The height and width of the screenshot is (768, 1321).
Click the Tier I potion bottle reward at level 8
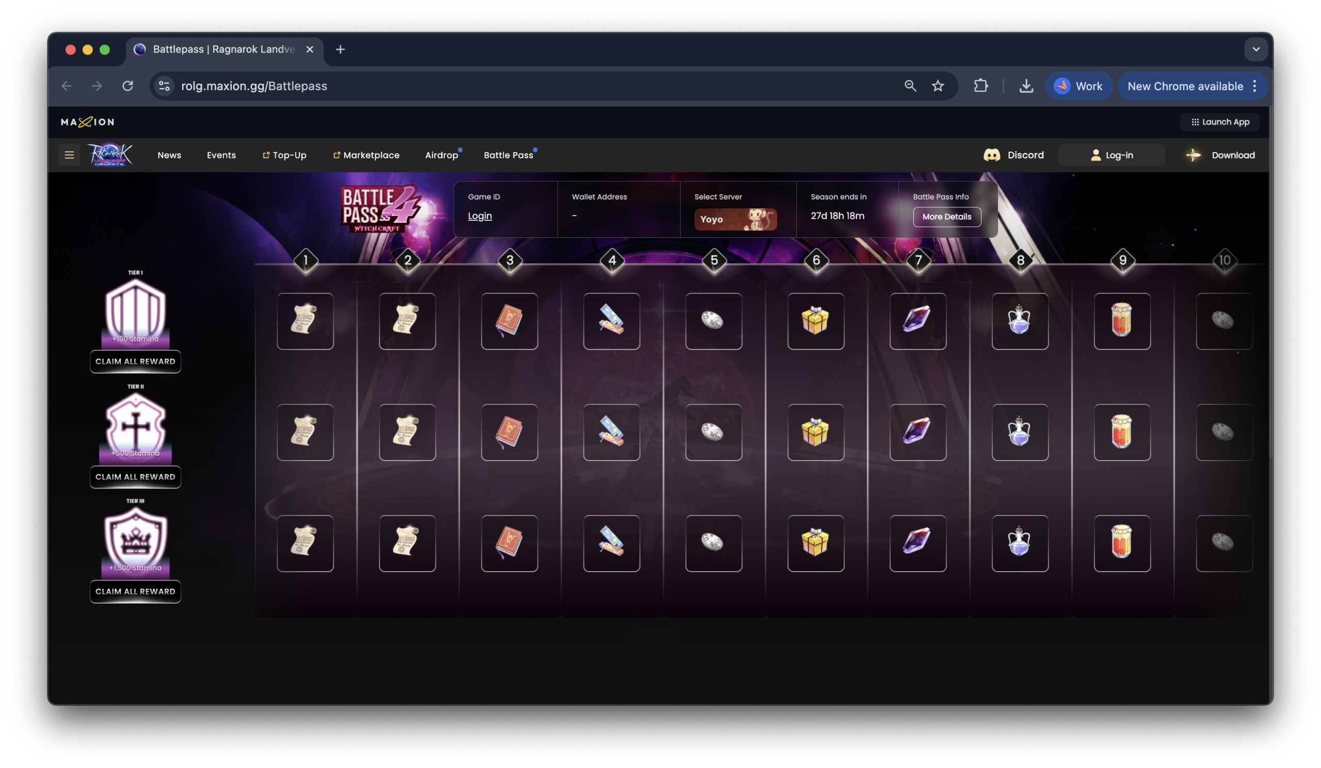coord(1020,321)
